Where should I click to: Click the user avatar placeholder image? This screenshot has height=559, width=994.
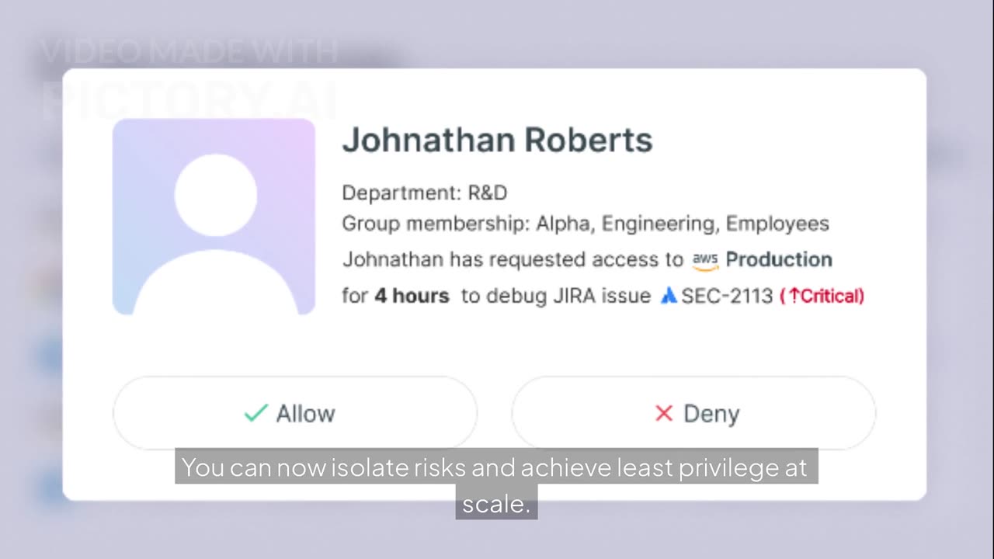click(x=214, y=217)
